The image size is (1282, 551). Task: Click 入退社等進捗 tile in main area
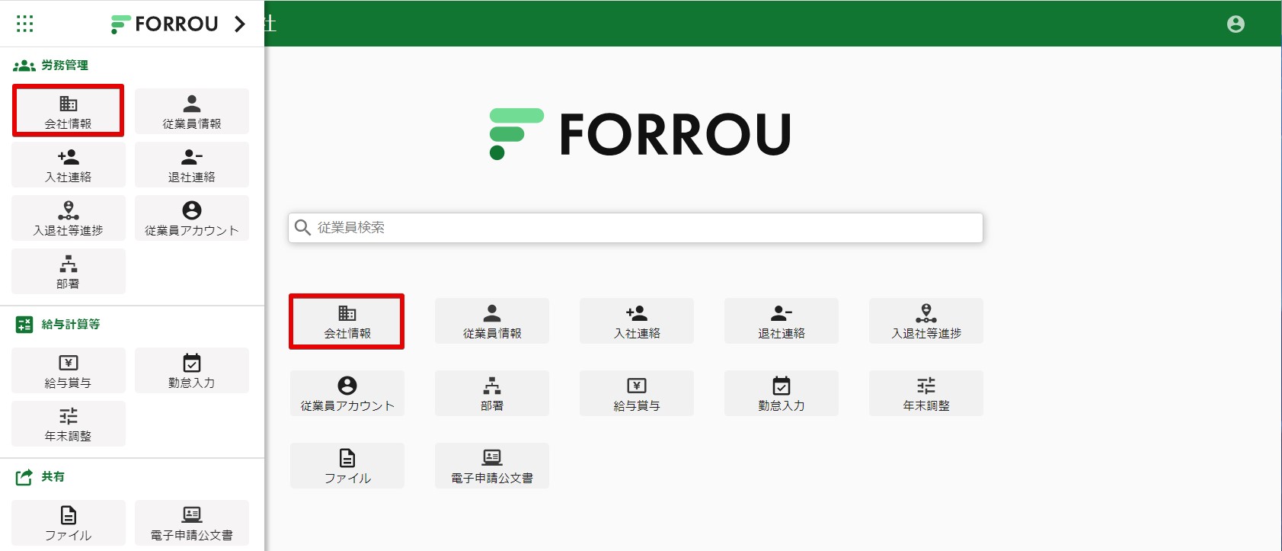926,321
